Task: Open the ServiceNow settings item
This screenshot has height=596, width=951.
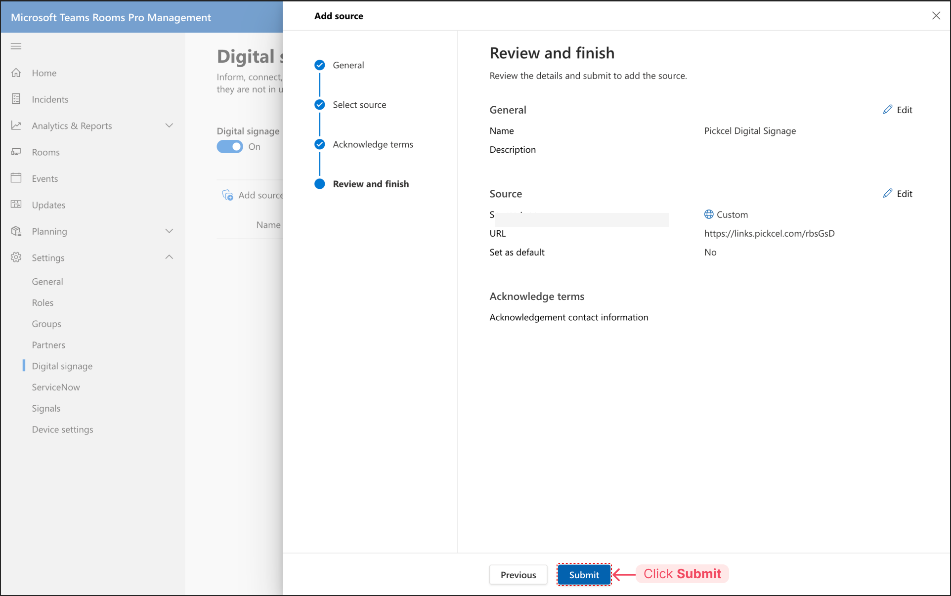Action: coord(56,387)
